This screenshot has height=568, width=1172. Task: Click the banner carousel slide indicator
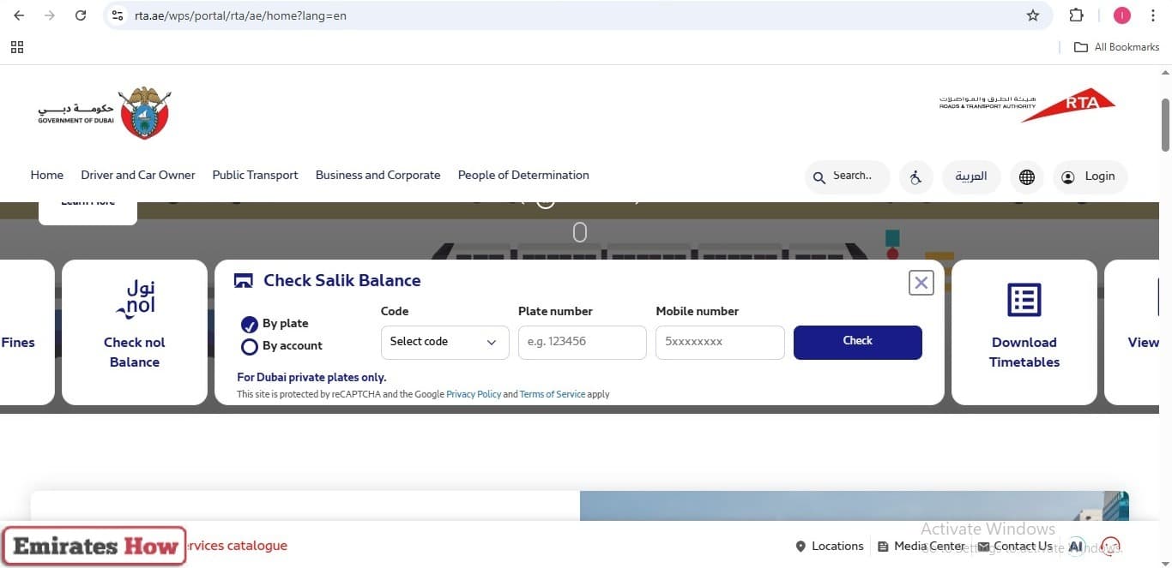580,232
